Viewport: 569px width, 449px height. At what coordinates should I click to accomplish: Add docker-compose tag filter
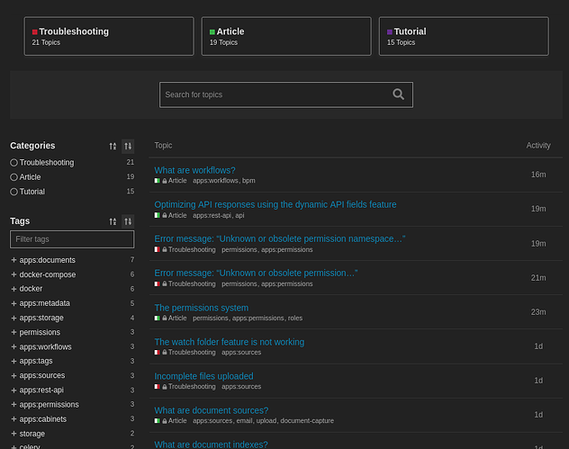[14, 274]
